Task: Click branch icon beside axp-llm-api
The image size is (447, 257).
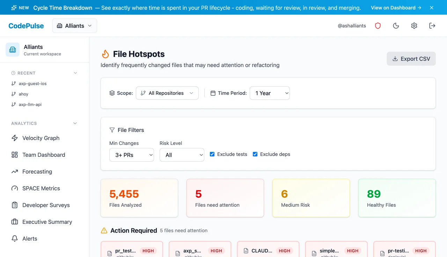Action: (x=14, y=104)
